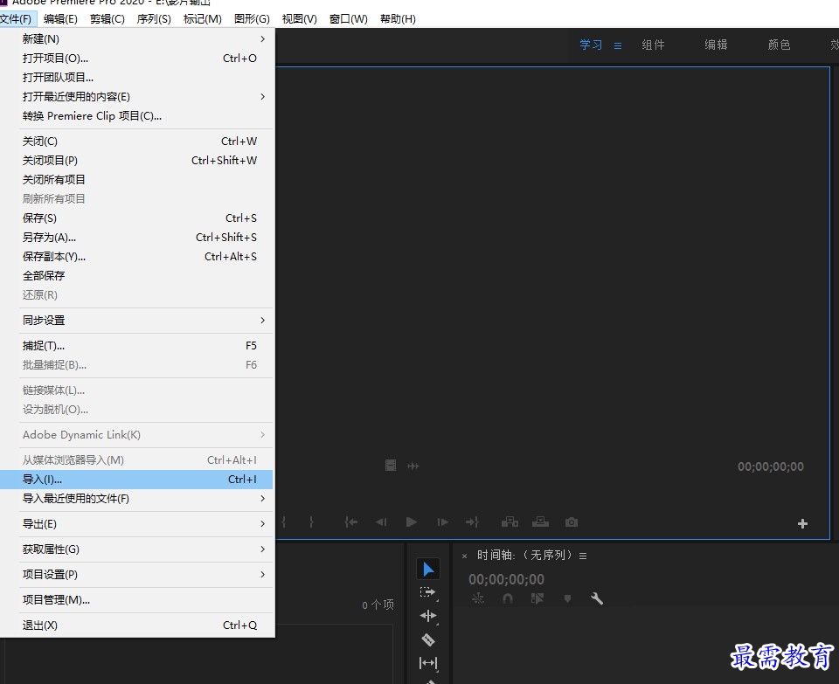The image size is (839, 684).
Task: Select the Selection arrow tool
Action: pos(428,569)
